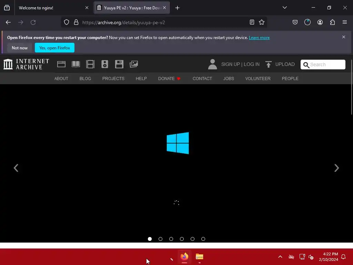Open the tracking protection shield icon
Viewport: 353px width, 265px height.
coord(67,22)
